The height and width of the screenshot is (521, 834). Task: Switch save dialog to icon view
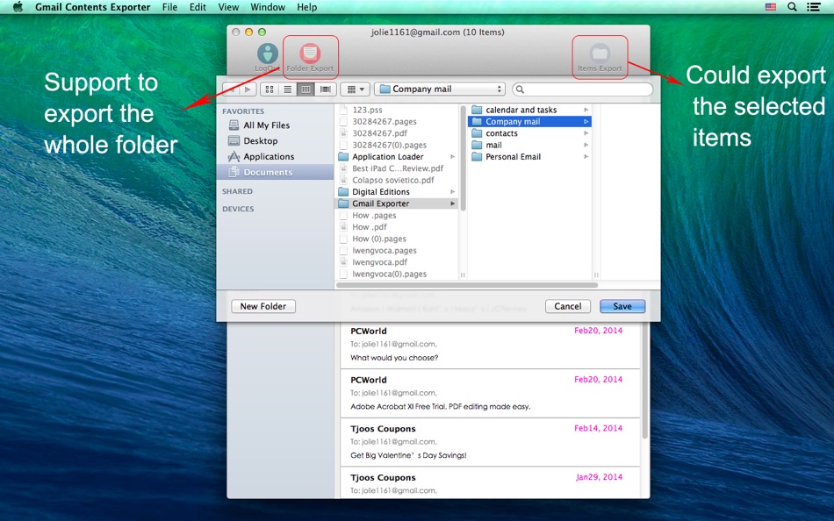pyautogui.click(x=270, y=89)
